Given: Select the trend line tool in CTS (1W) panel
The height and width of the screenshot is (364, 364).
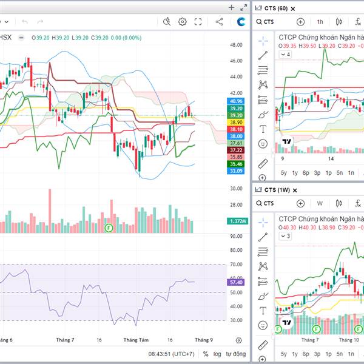Looking at the screenshot, I should [263, 237].
